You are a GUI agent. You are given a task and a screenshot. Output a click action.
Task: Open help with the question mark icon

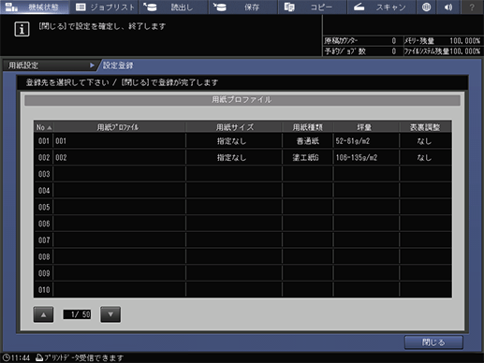pyautogui.click(x=472, y=7)
